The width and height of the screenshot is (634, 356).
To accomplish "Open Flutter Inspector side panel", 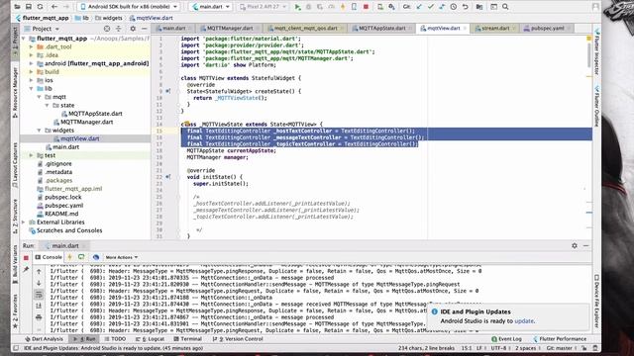I will coord(597,52).
